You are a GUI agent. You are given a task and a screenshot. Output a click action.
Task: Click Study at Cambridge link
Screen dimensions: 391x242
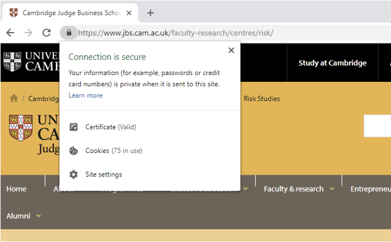(332, 63)
